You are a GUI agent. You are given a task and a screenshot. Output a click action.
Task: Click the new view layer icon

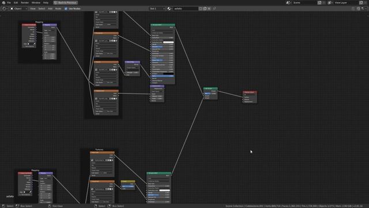tap(361, 2)
